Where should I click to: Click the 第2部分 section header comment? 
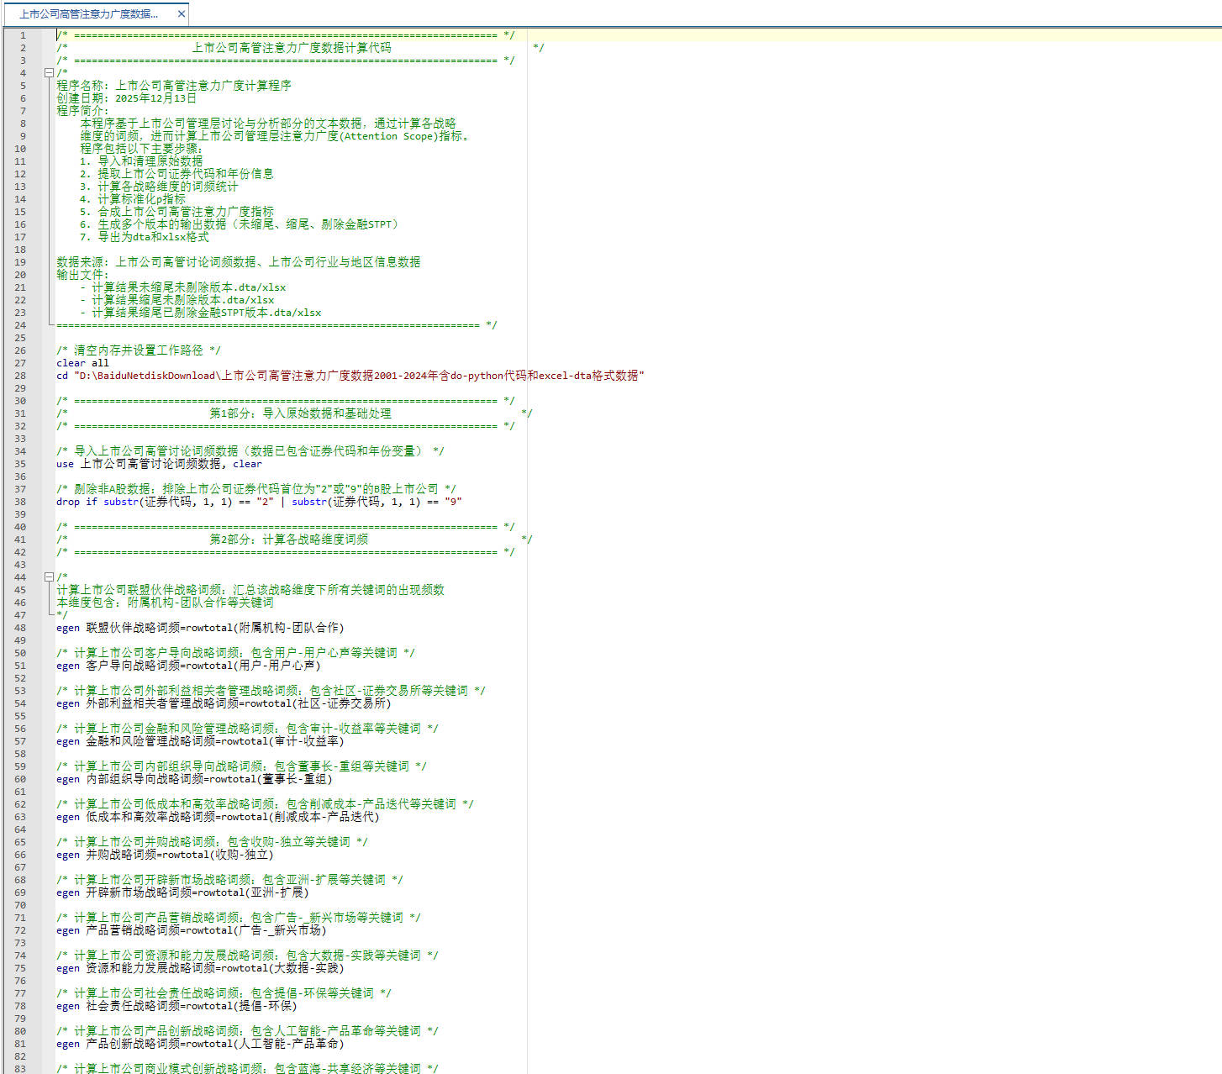(x=288, y=540)
